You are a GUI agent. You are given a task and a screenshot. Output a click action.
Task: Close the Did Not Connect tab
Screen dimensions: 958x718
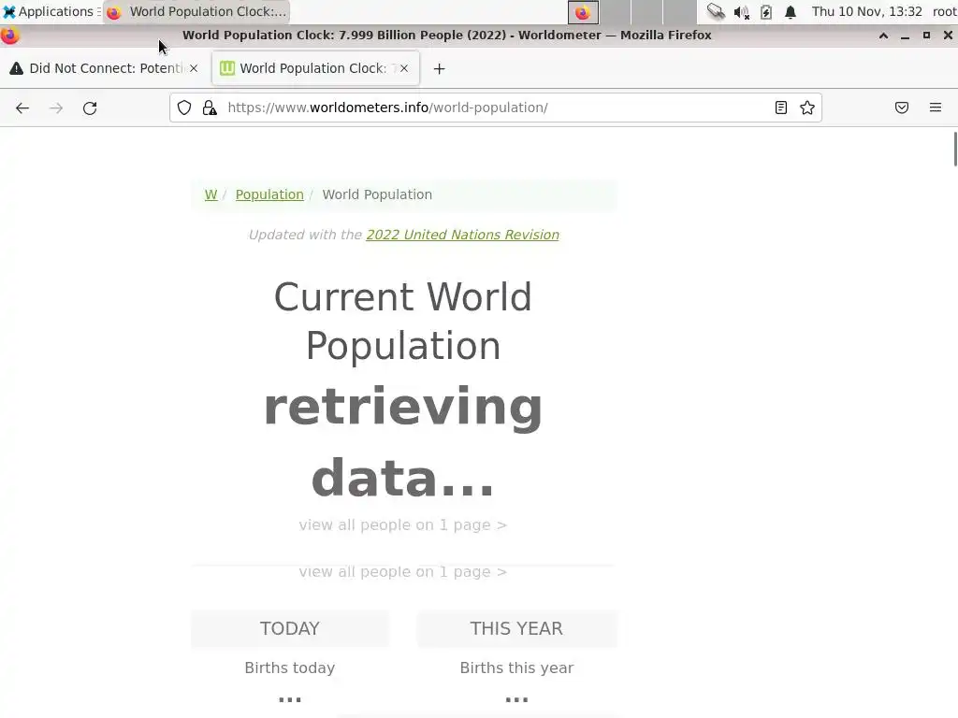point(194,68)
